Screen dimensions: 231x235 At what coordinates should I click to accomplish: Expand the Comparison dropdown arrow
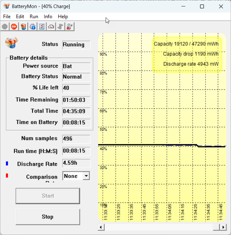coord(86,176)
